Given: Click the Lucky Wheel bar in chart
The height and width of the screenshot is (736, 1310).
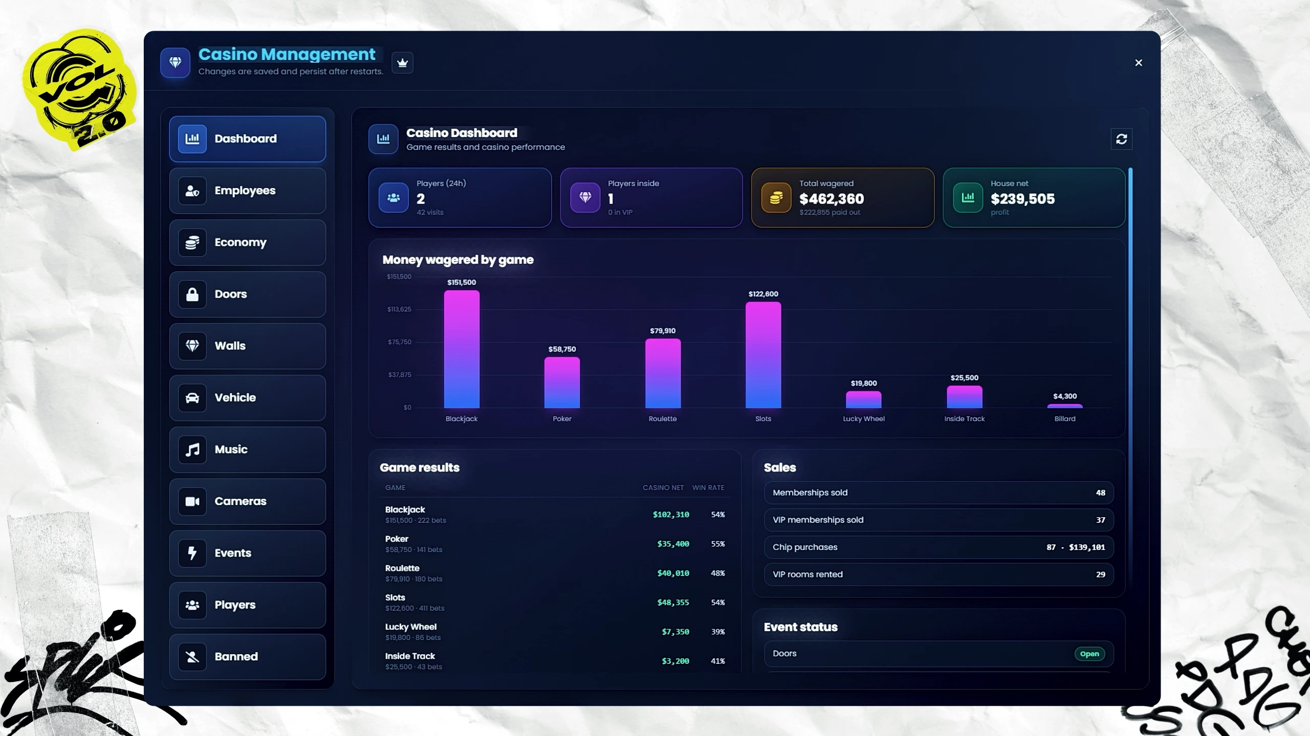Looking at the screenshot, I should [x=864, y=400].
